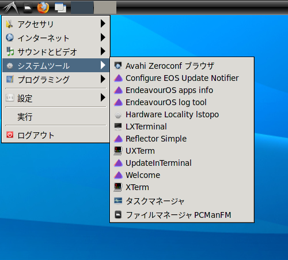Click the Task Manager graph icon

118,200
